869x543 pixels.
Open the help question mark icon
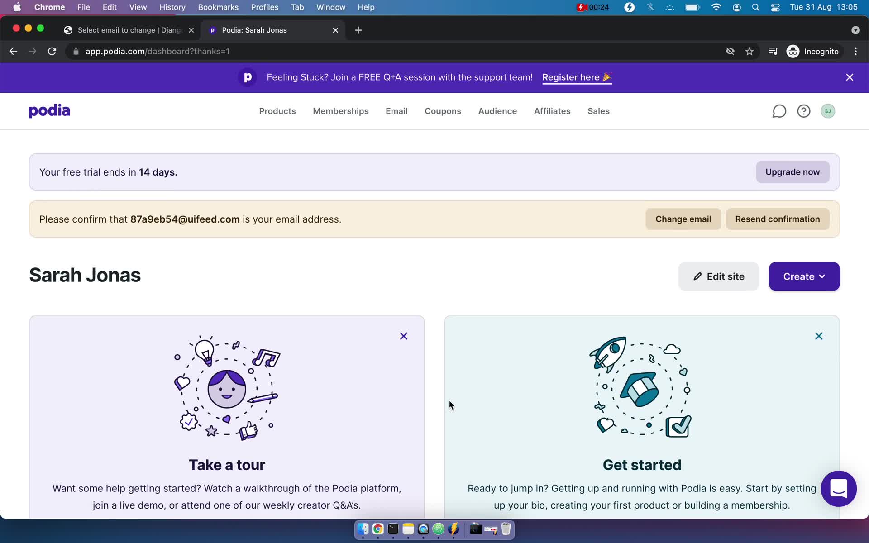803,111
